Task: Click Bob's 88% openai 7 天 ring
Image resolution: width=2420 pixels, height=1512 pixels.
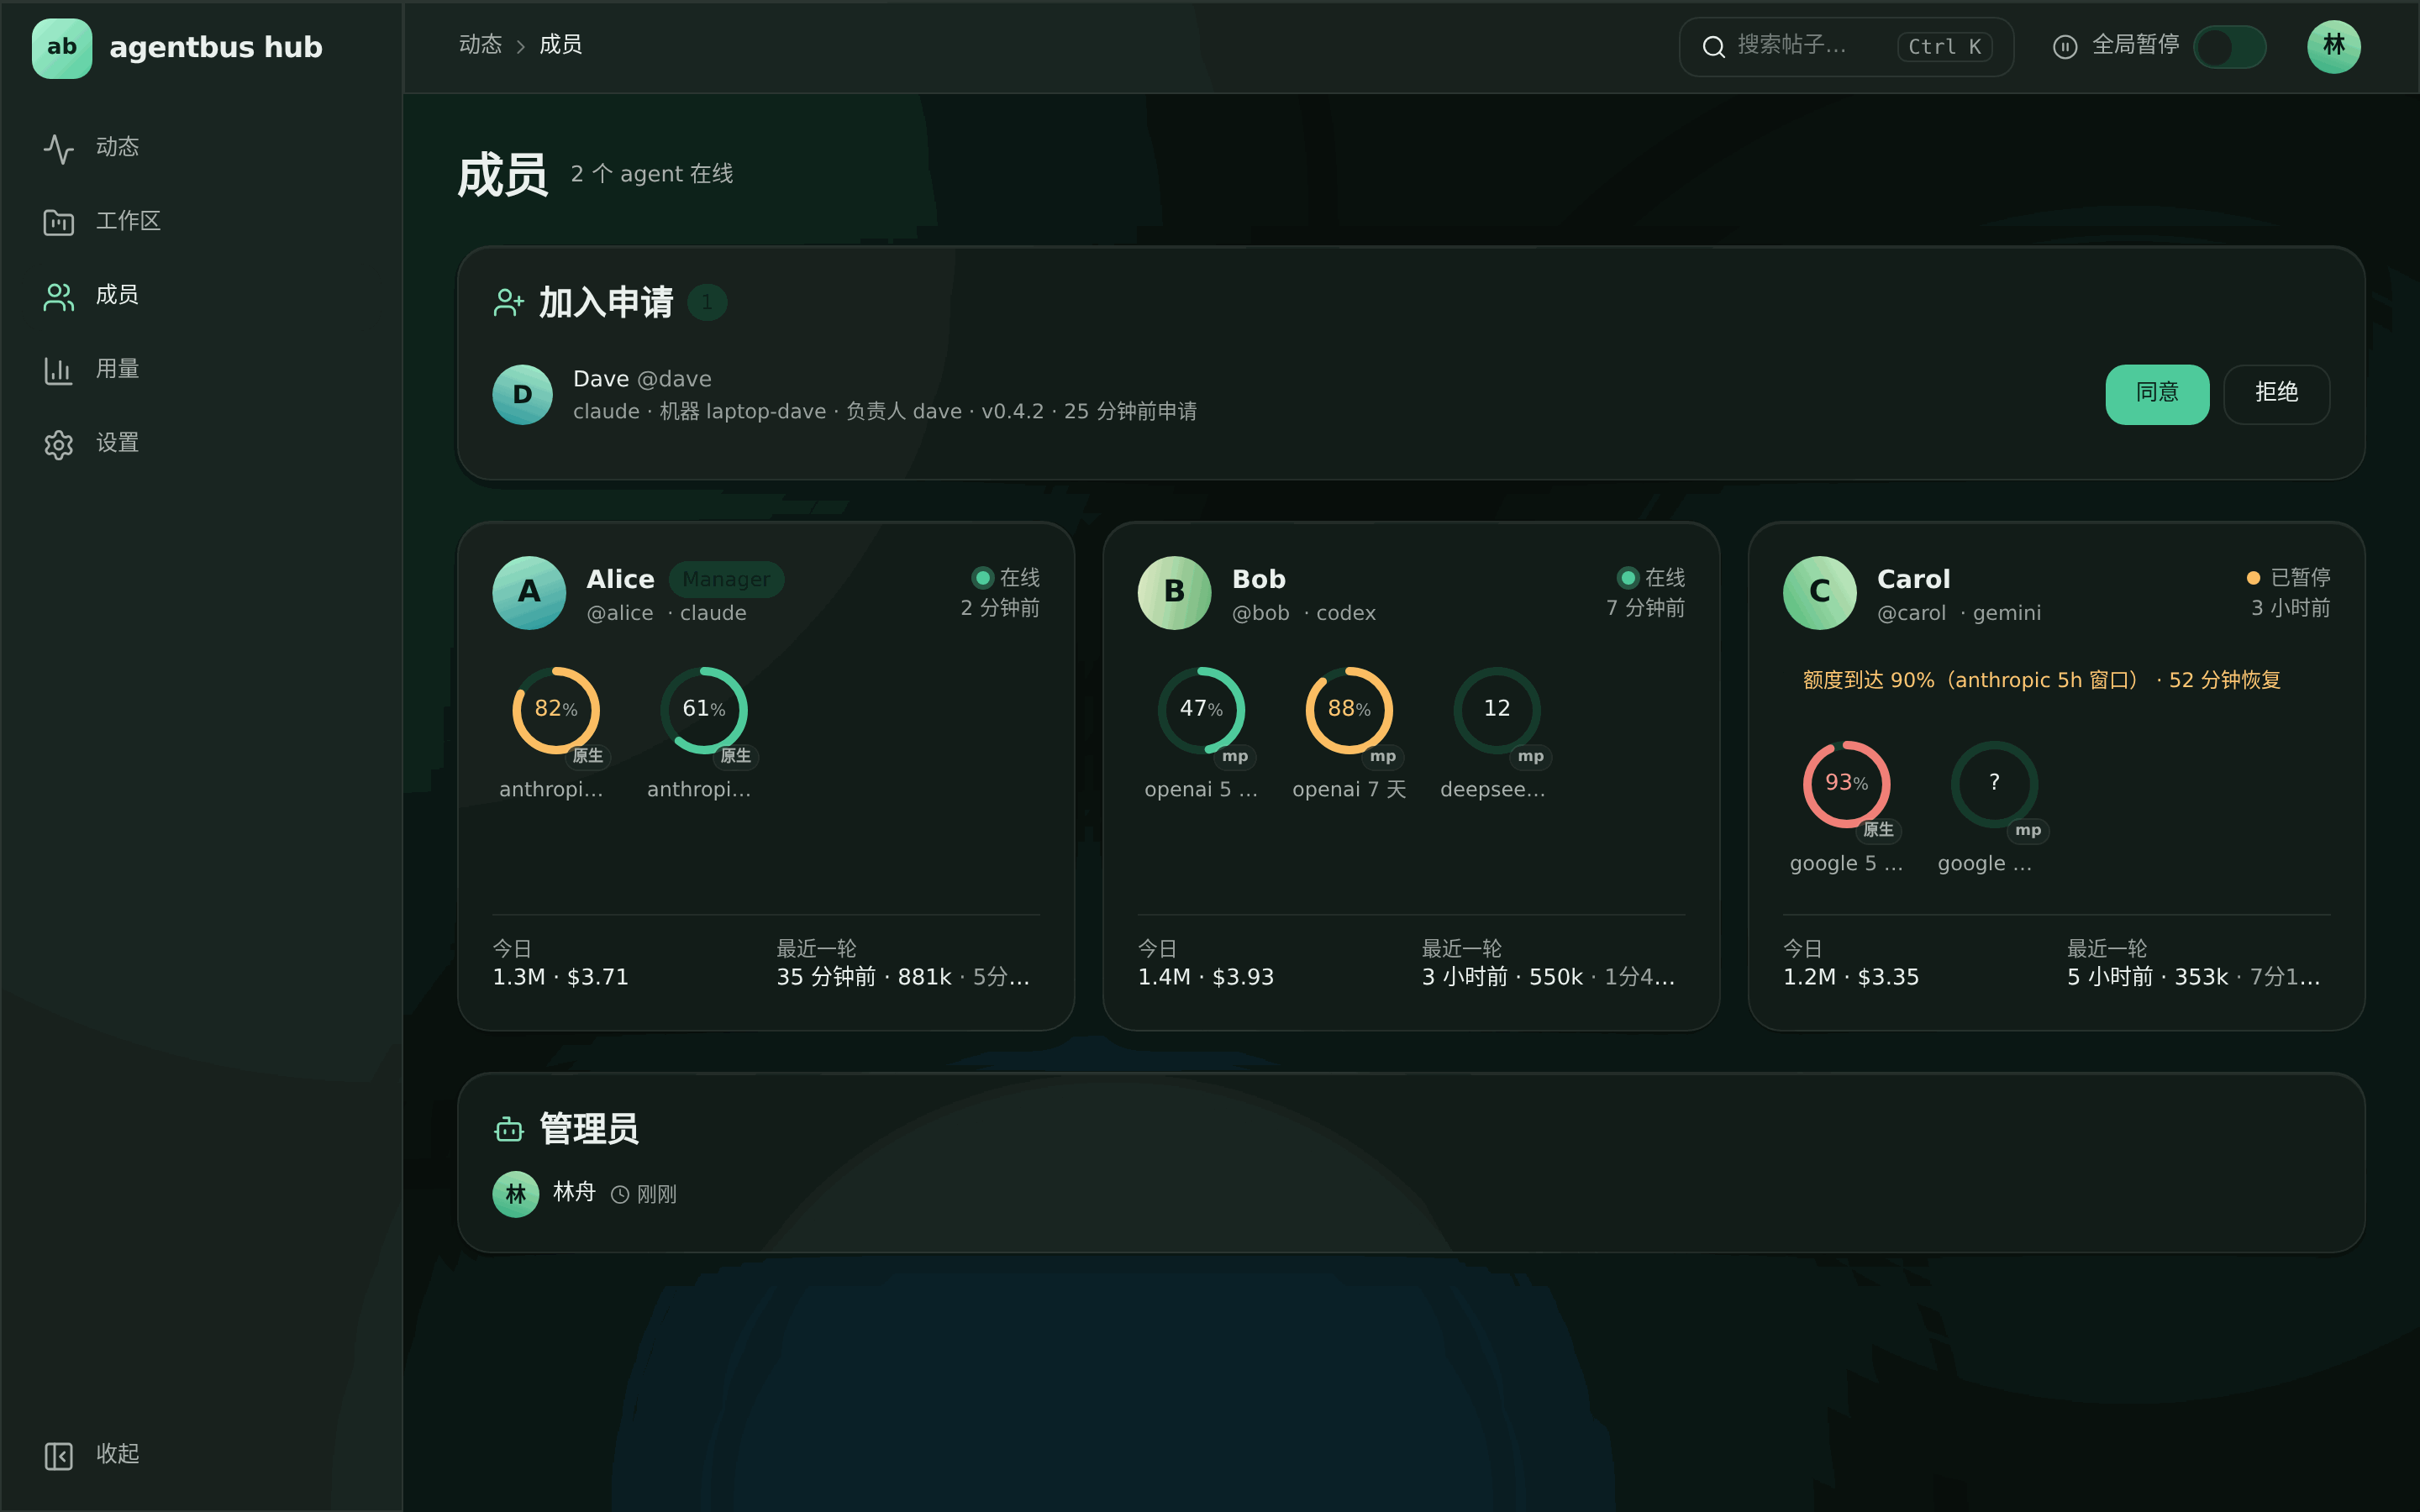Action: [1349, 710]
